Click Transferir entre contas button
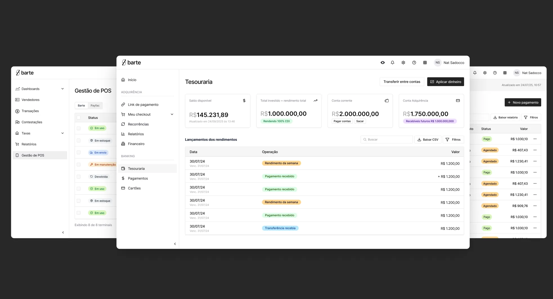Viewport: 553px width, 299px height. click(402, 82)
